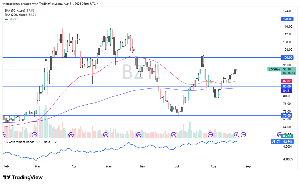Click the blue 84.21 EMA axis label

287,90
